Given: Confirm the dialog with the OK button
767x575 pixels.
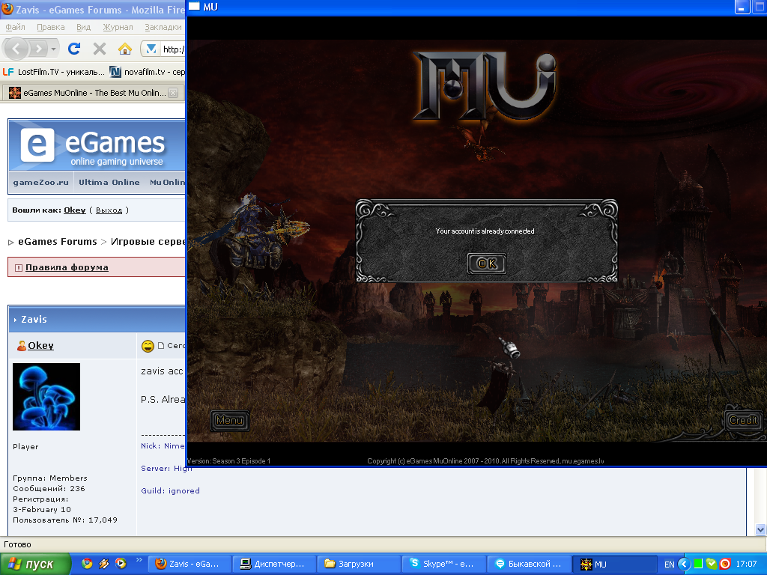Looking at the screenshot, I should (x=487, y=264).
